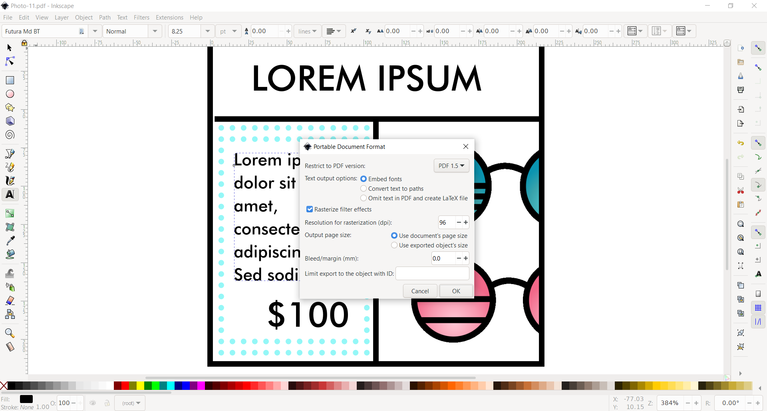Uncheck Rasterize filter effects
Image resolution: width=767 pixels, height=411 pixels.
[x=310, y=209]
